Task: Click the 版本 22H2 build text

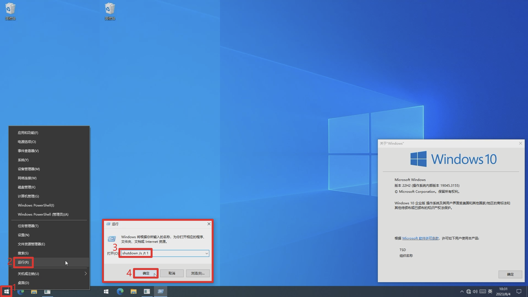Action: (x=427, y=185)
